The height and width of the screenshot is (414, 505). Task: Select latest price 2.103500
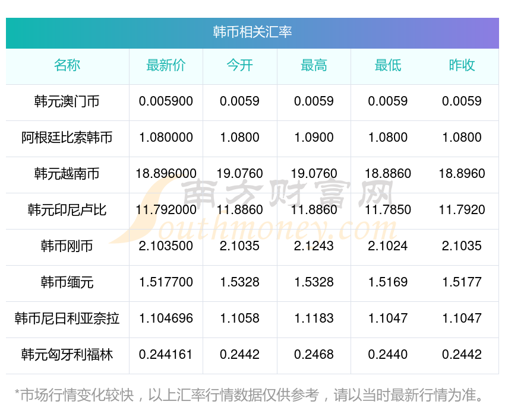click(166, 246)
